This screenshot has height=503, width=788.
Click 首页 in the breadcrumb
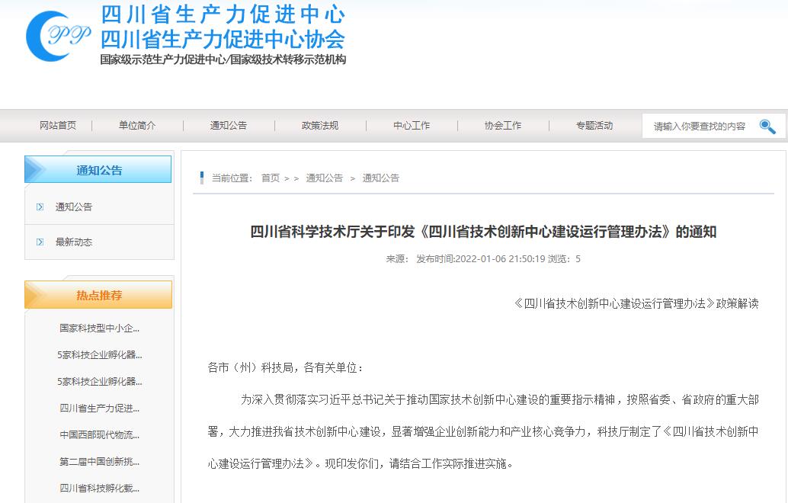[x=271, y=178]
